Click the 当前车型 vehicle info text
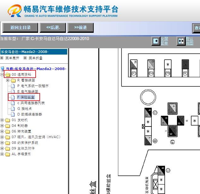This screenshot has height=194, width=200. click(x=44, y=39)
